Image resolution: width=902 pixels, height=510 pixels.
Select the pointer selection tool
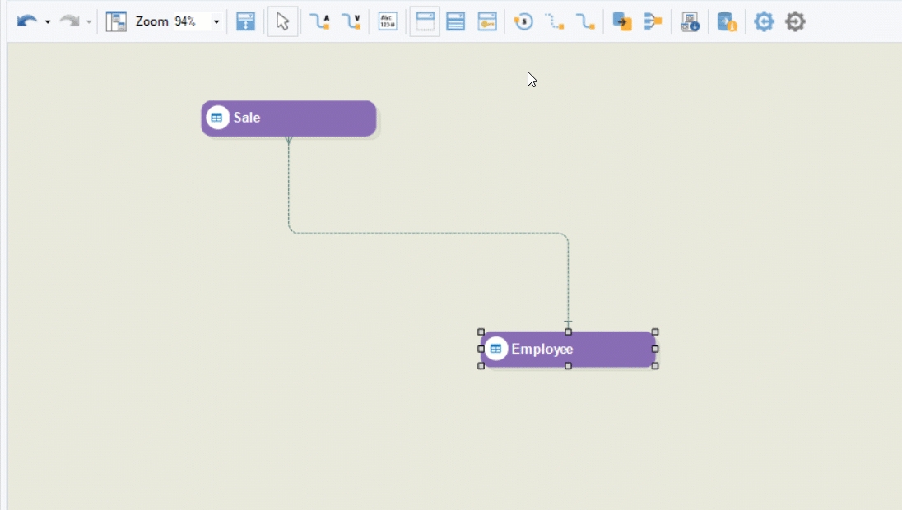click(x=282, y=21)
